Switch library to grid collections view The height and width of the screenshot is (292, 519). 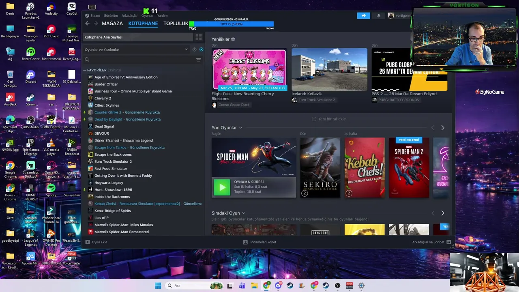[199, 37]
